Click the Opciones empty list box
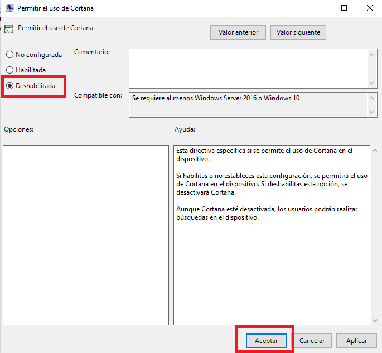The width and height of the screenshot is (382, 353). pyautogui.click(x=86, y=235)
